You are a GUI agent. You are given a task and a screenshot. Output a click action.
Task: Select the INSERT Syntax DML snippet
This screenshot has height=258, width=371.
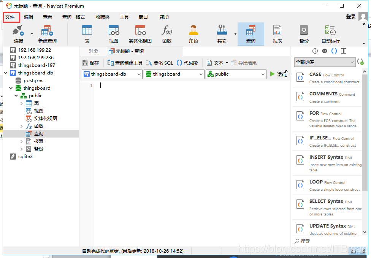tap(327, 163)
